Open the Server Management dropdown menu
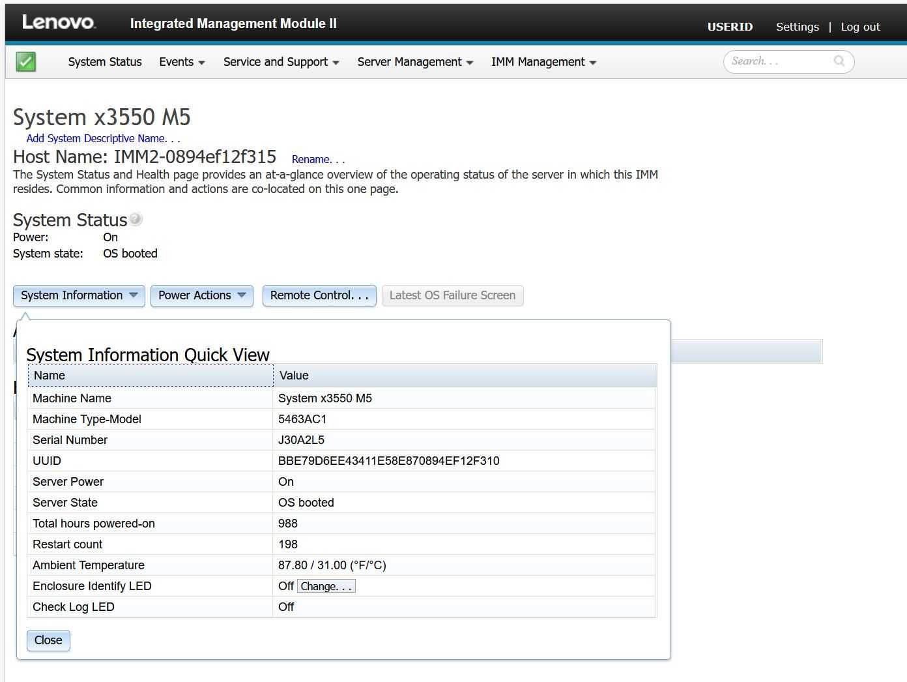Screen dimensions: 907x682 pos(415,62)
